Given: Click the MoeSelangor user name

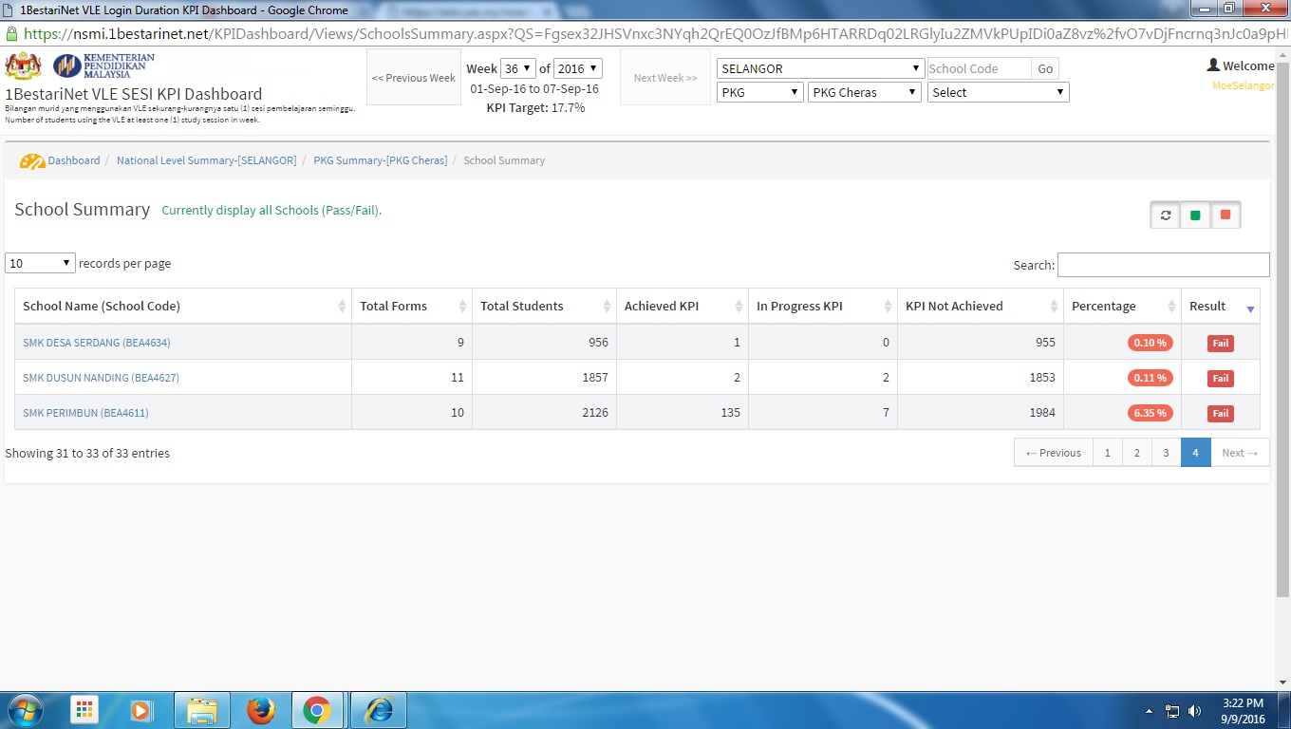Looking at the screenshot, I should [1244, 85].
